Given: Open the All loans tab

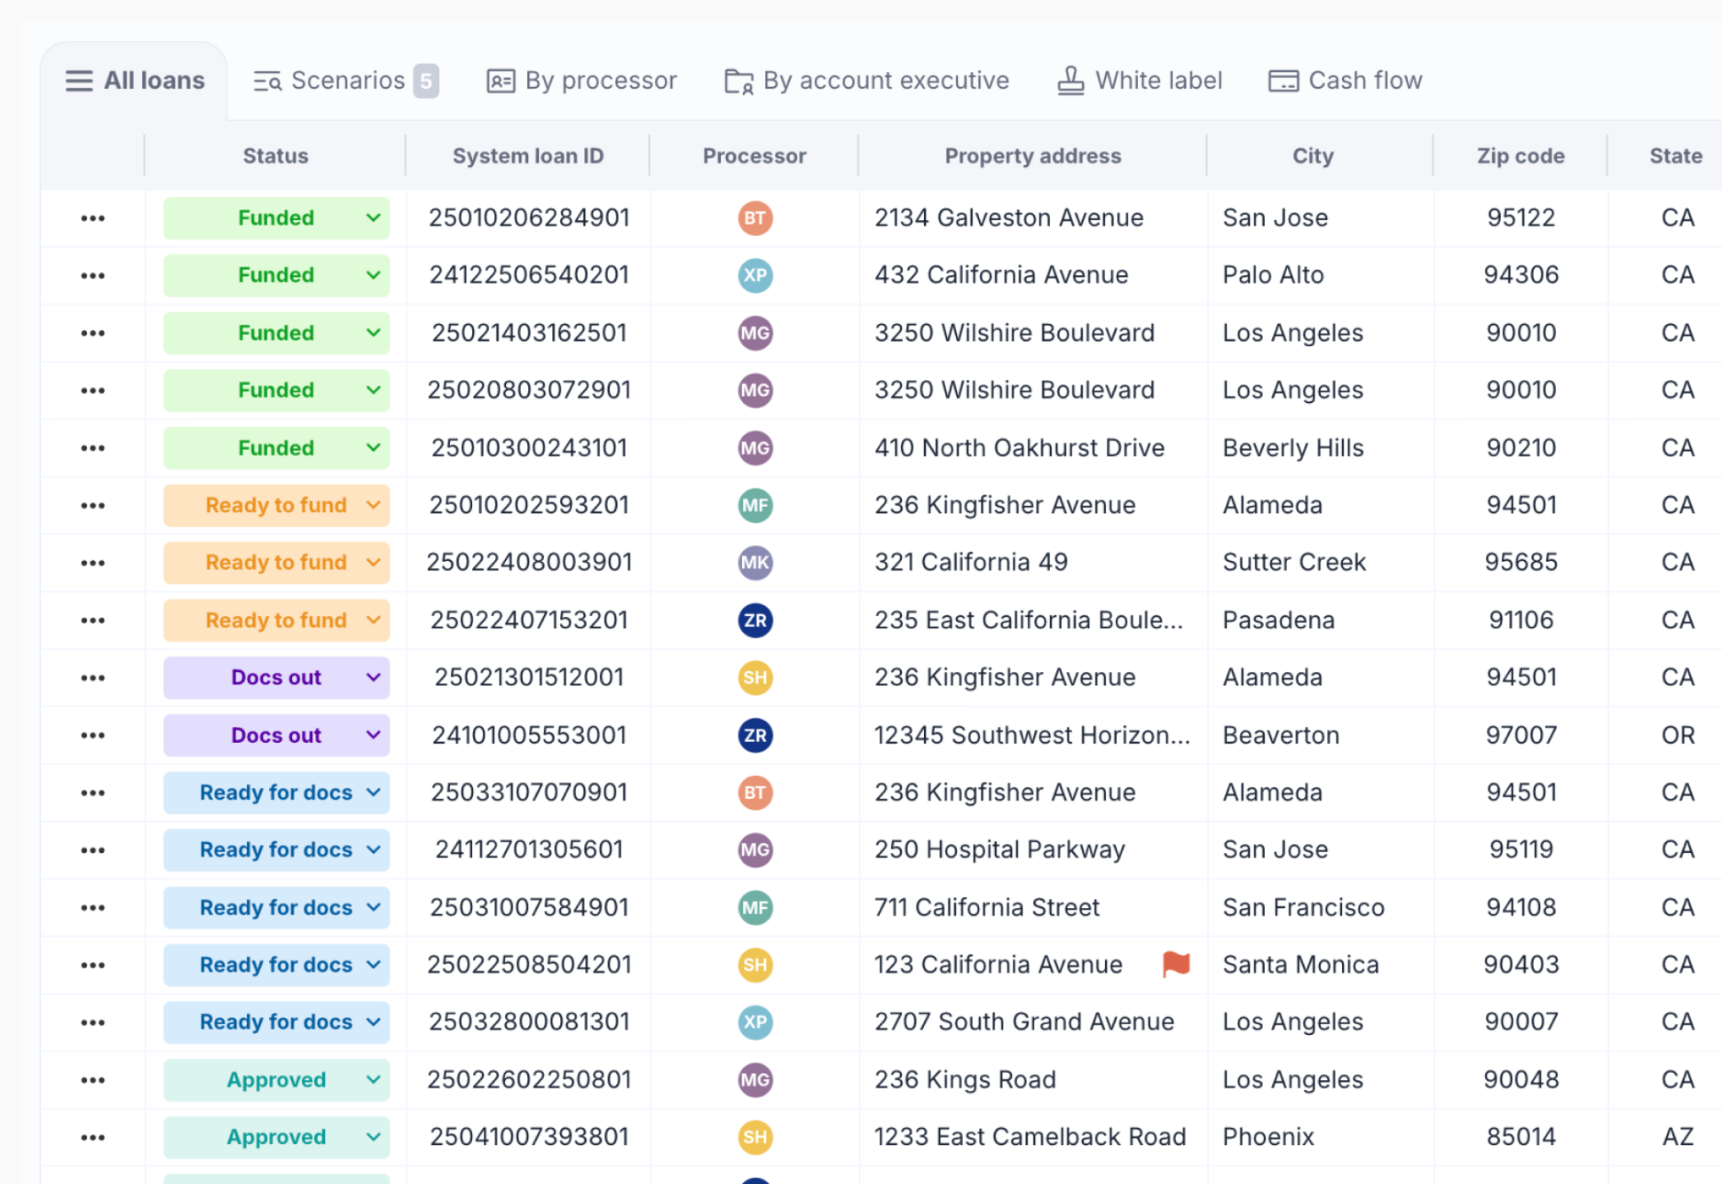Looking at the screenshot, I should 135,81.
